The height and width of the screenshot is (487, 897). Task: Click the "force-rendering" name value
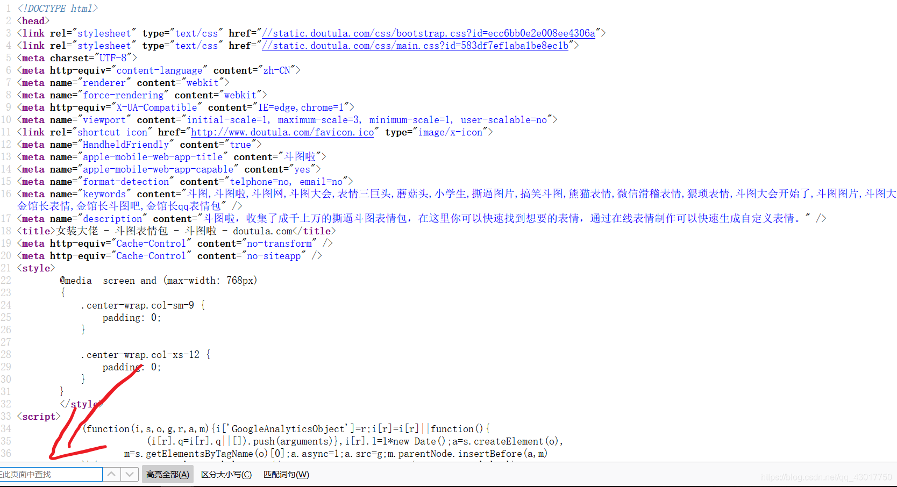tap(123, 95)
